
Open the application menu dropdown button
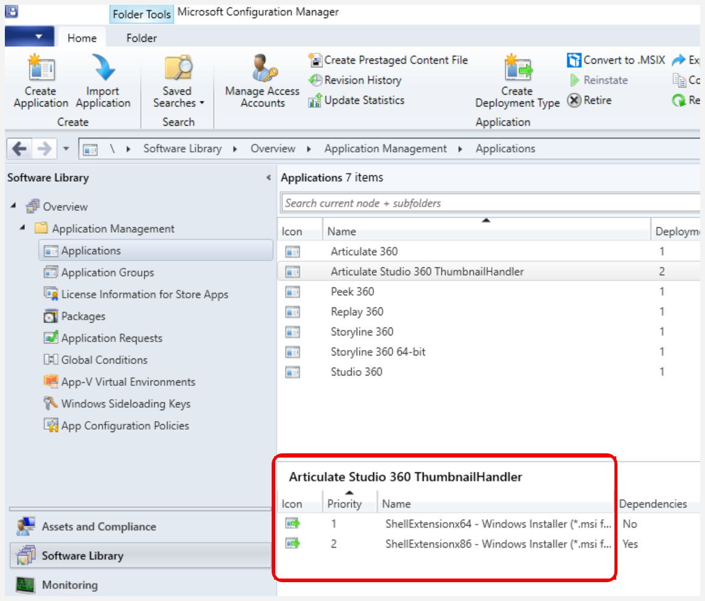pyautogui.click(x=30, y=36)
